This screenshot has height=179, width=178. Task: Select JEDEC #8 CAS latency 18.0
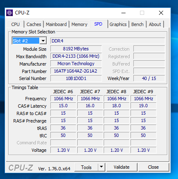click(116, 106)
